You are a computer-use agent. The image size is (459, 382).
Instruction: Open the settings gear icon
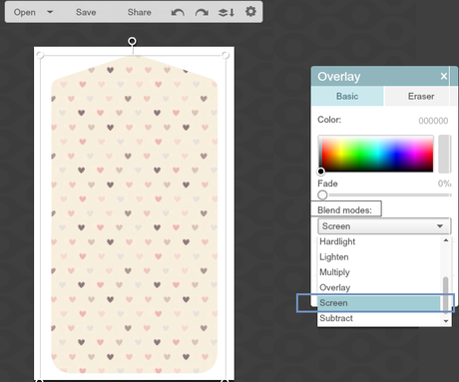tap(250, 12)
